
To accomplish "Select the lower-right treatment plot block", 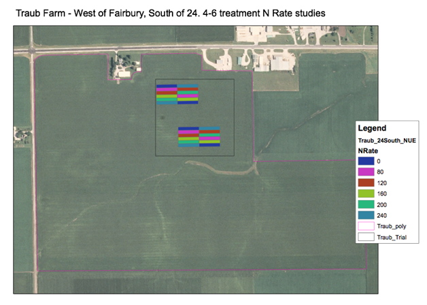I will pos(209,137).
